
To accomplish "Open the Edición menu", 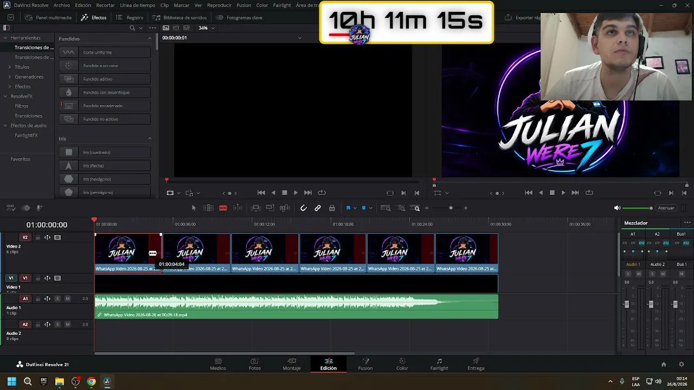I will coord(83,5).
